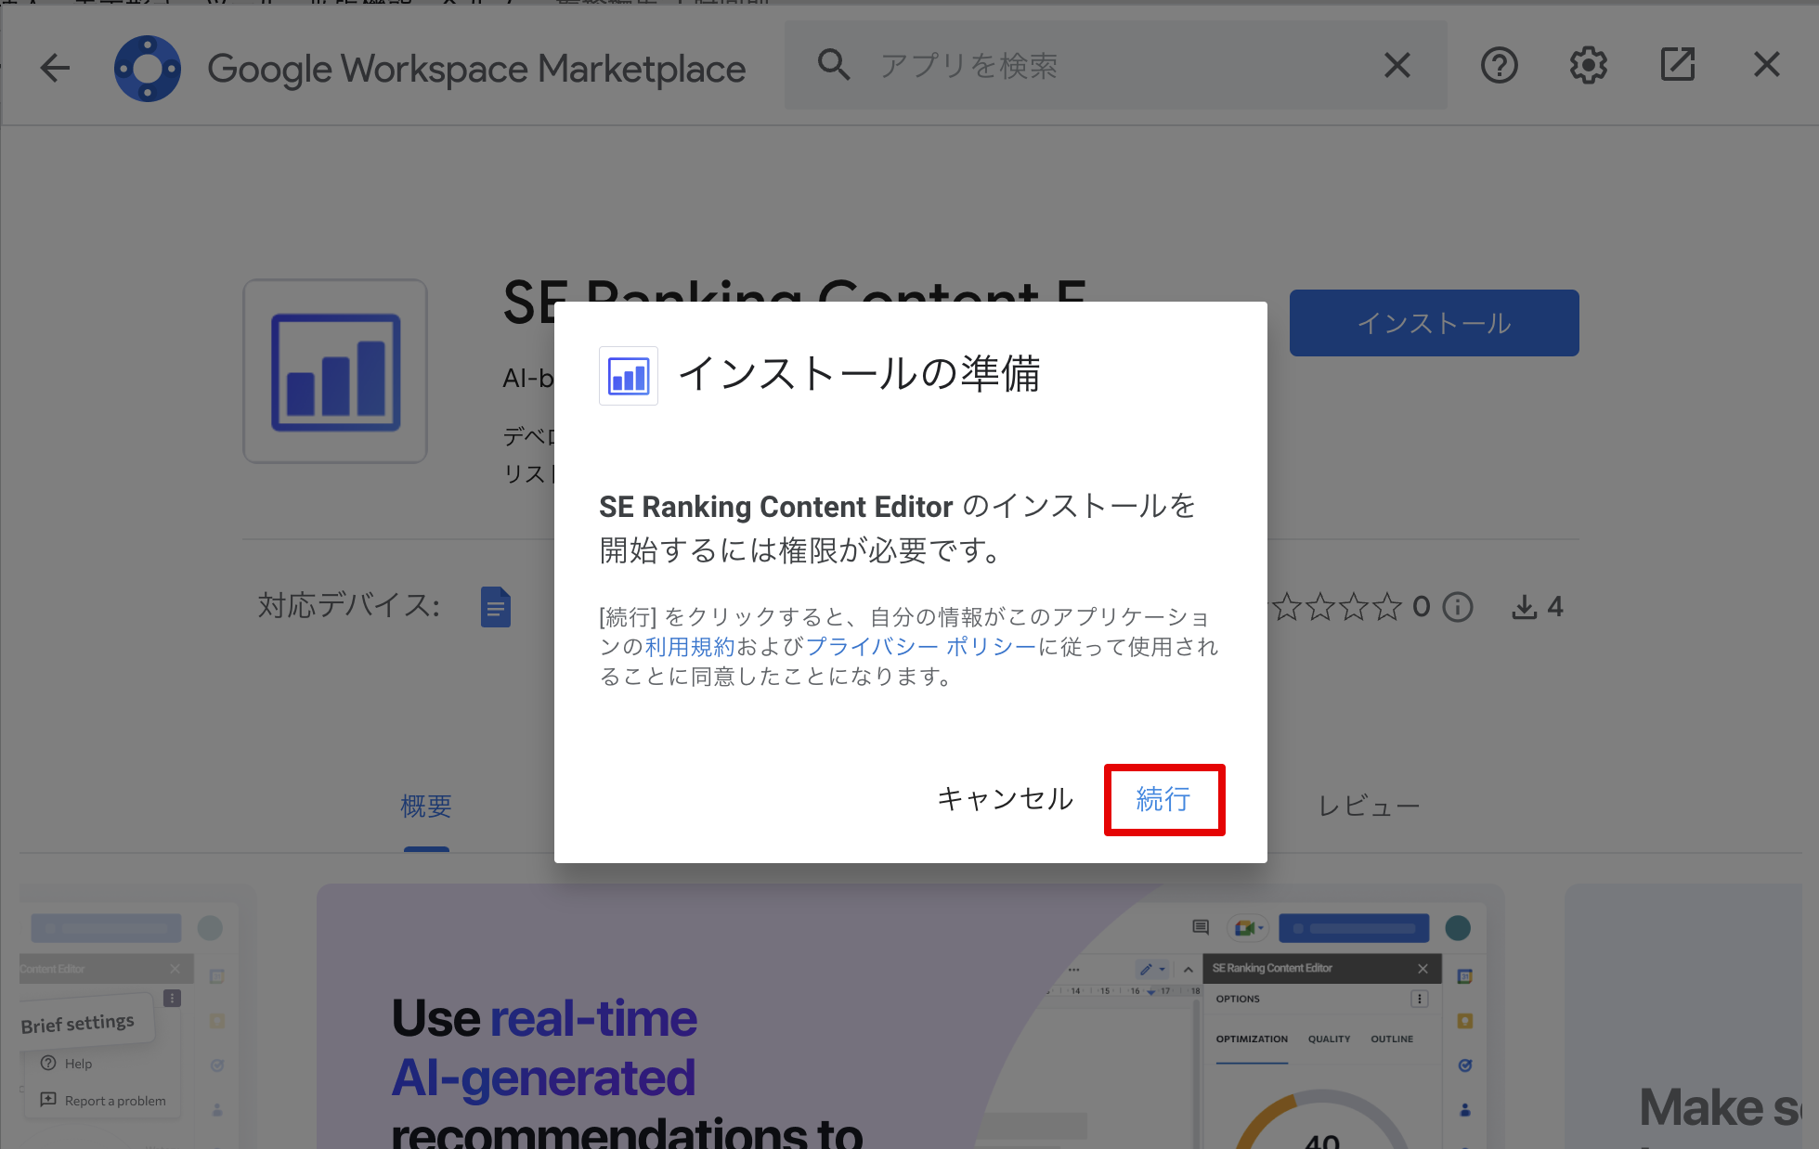Open the Google Workspace Marketplace logo
This screenshot has height=1149, width=1819.
pos(148,68)
